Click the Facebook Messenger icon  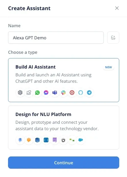coord(46,93)
